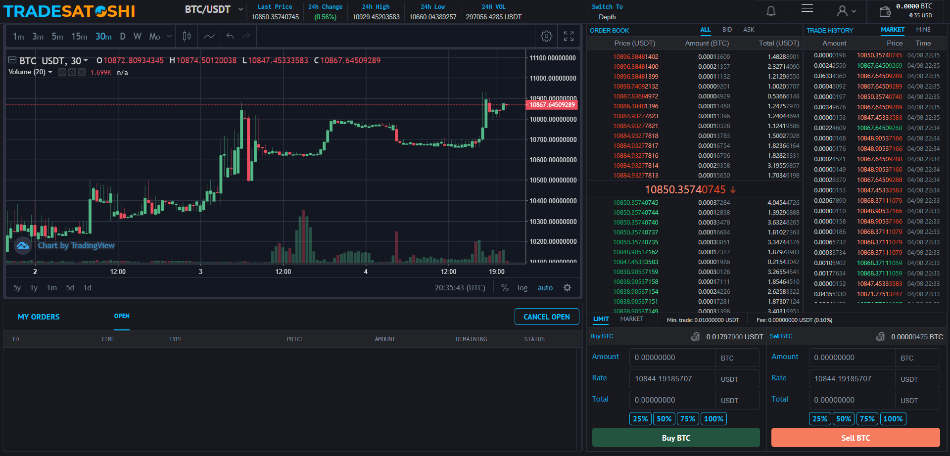Select the MARKET order type tab

[x=632, y=319]
